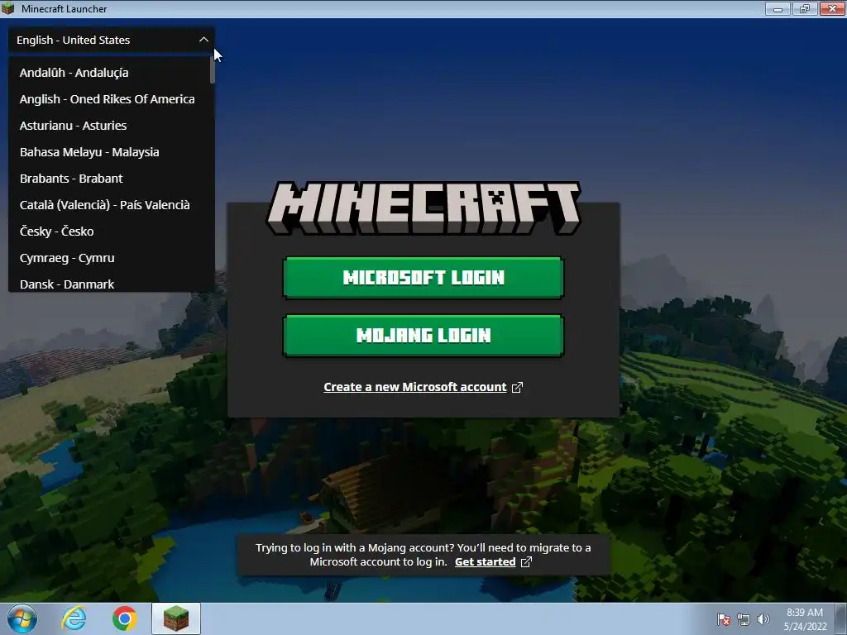847x635 pixels.
Task: Close the Minecraft Launcher window
Action: pyautogui.click(x=832, y=8)
